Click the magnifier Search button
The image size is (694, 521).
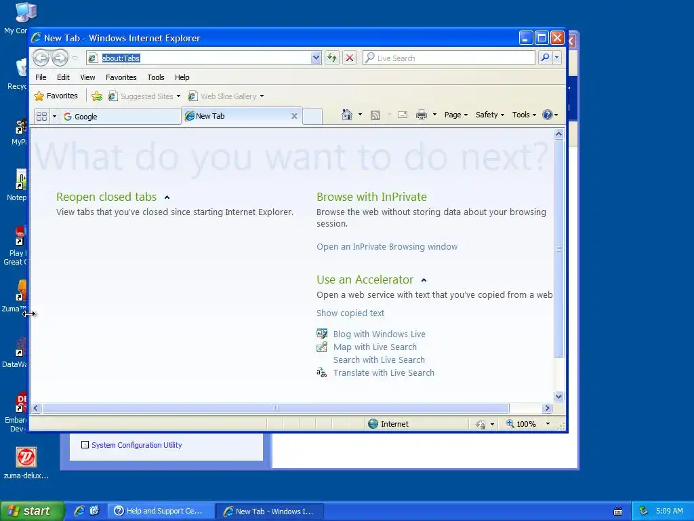coord(546,58)
